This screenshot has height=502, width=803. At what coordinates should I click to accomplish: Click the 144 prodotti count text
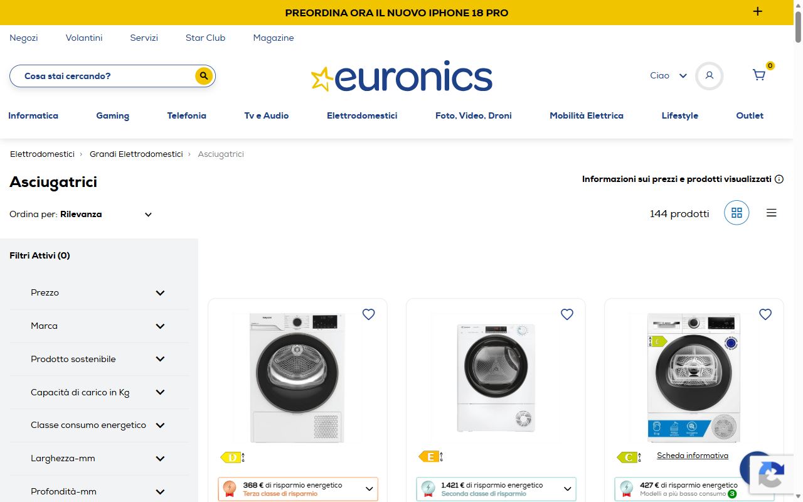(x=679, y=213)
